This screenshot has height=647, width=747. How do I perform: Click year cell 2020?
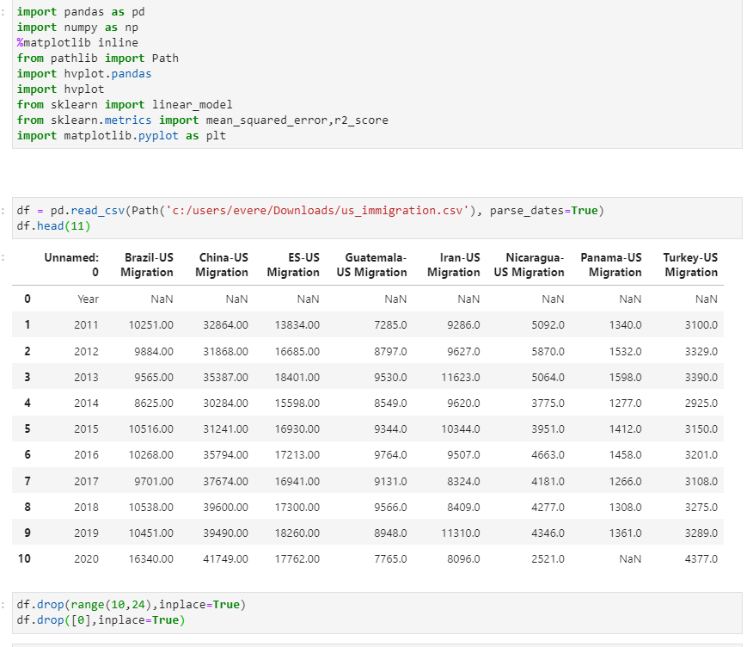pyautogui.click(x=86, y=558)
